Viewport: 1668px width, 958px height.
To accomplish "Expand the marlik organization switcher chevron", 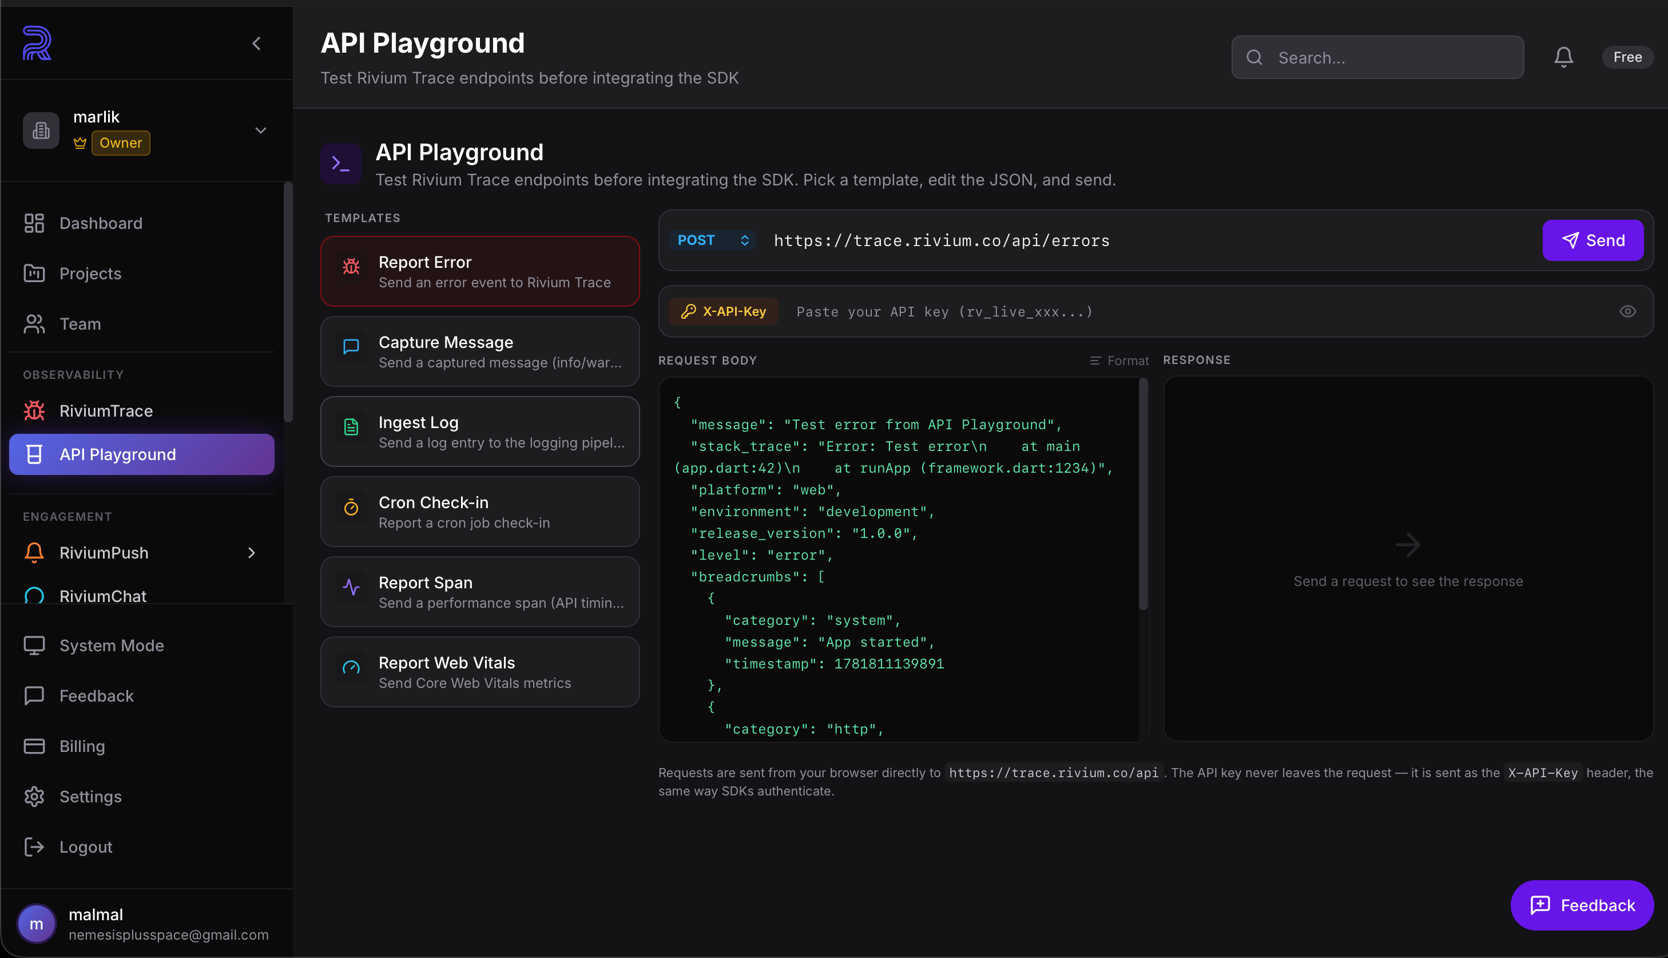I will point(260,130).
